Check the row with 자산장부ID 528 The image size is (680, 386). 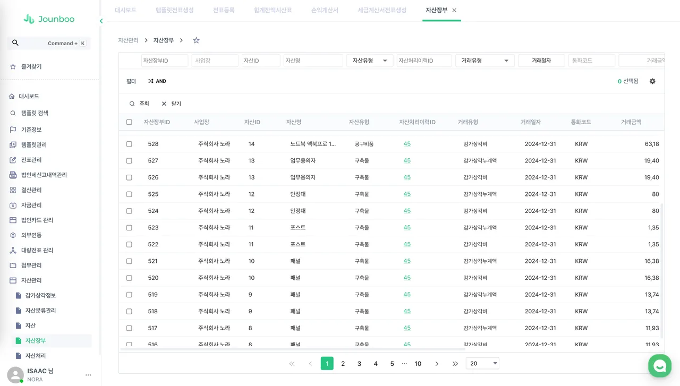click(129, 144)
